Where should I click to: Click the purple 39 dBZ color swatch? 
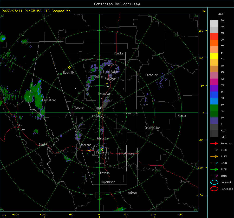tap(214, 88)
